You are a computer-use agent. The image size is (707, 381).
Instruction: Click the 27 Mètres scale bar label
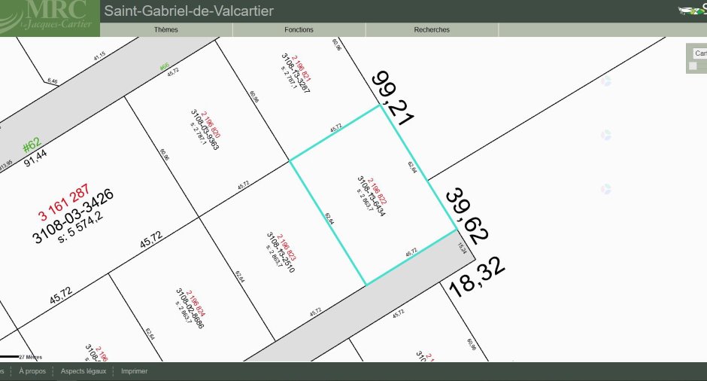(31, 357)
